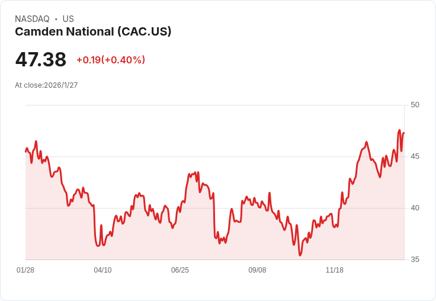Click the Camden National (CAC.US) title
The width and height of the screenshot is (436, 301).
[93, 32]
